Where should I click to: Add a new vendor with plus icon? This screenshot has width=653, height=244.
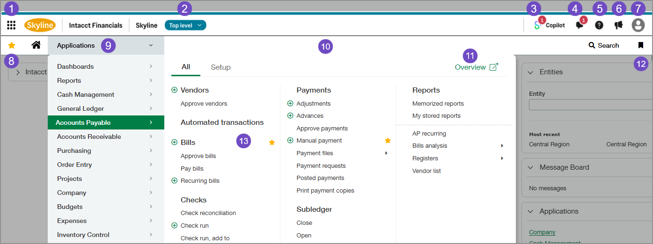[175, 90]
